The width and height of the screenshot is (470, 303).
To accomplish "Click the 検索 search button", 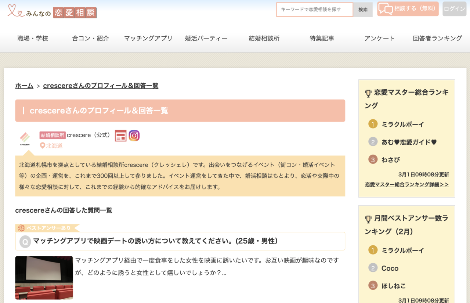I will click(363, 10).
